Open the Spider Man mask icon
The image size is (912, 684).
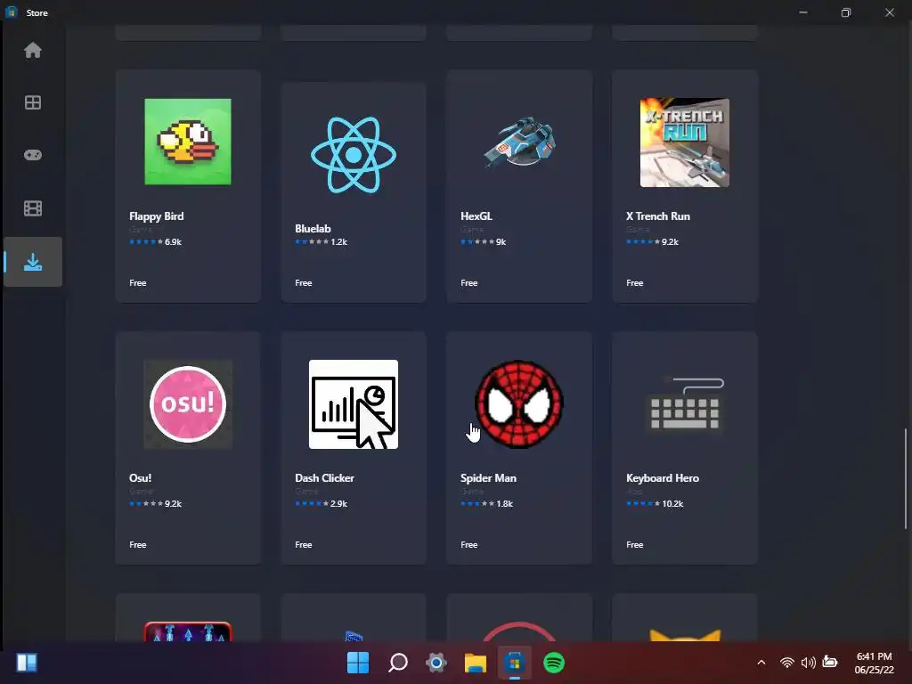tap(519, 404)
